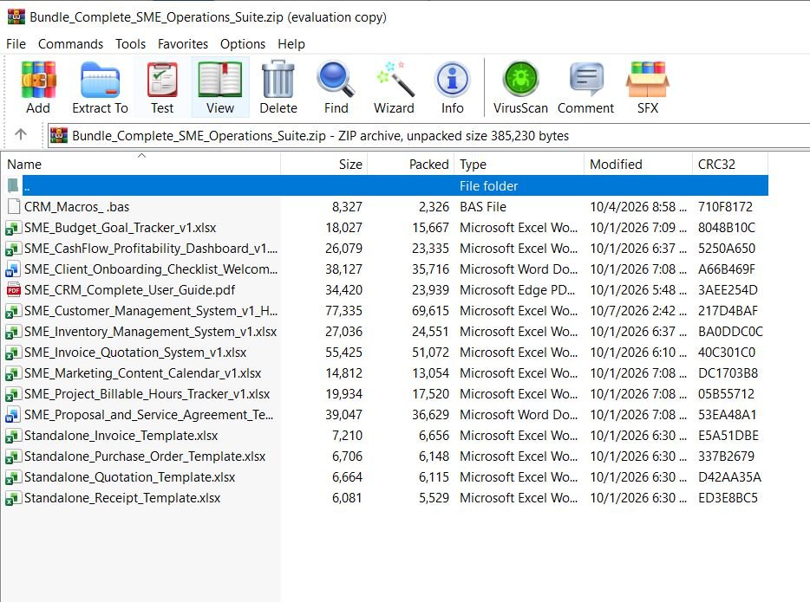Click the BAS File type cell
This screenshot has height=602, width=810.
coord(483,207)
